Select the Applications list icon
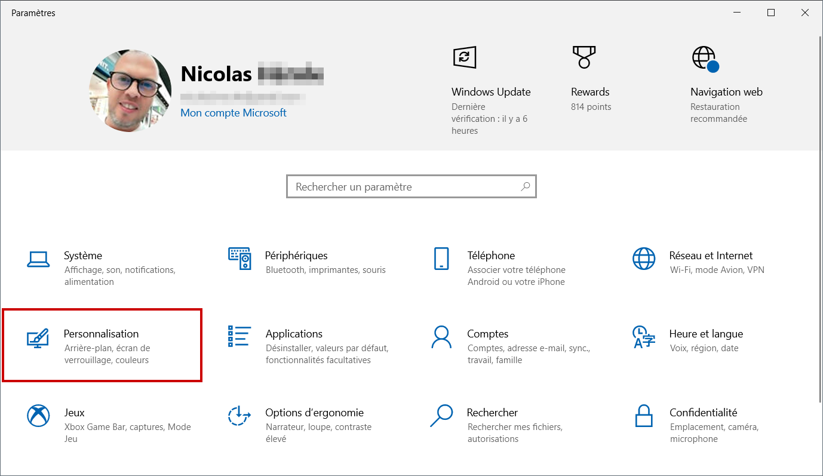The height and width of the screenshot is (476, 823). 238,336
